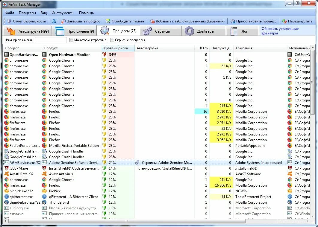Click the AnVir Task Manager title bar icon
The width and height of the screenshot is (318, 227).
5,4
